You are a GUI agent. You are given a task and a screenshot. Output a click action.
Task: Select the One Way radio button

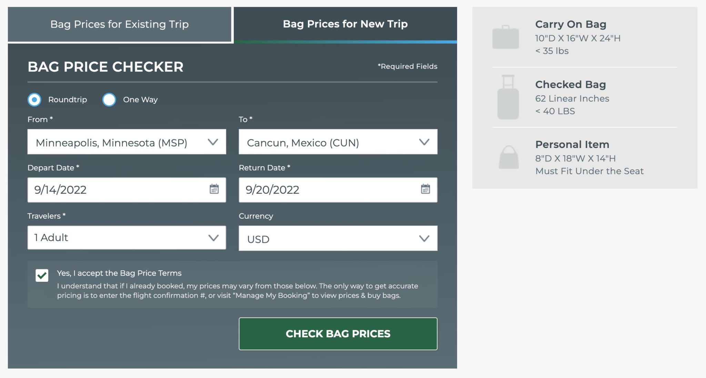coord(109,100)
